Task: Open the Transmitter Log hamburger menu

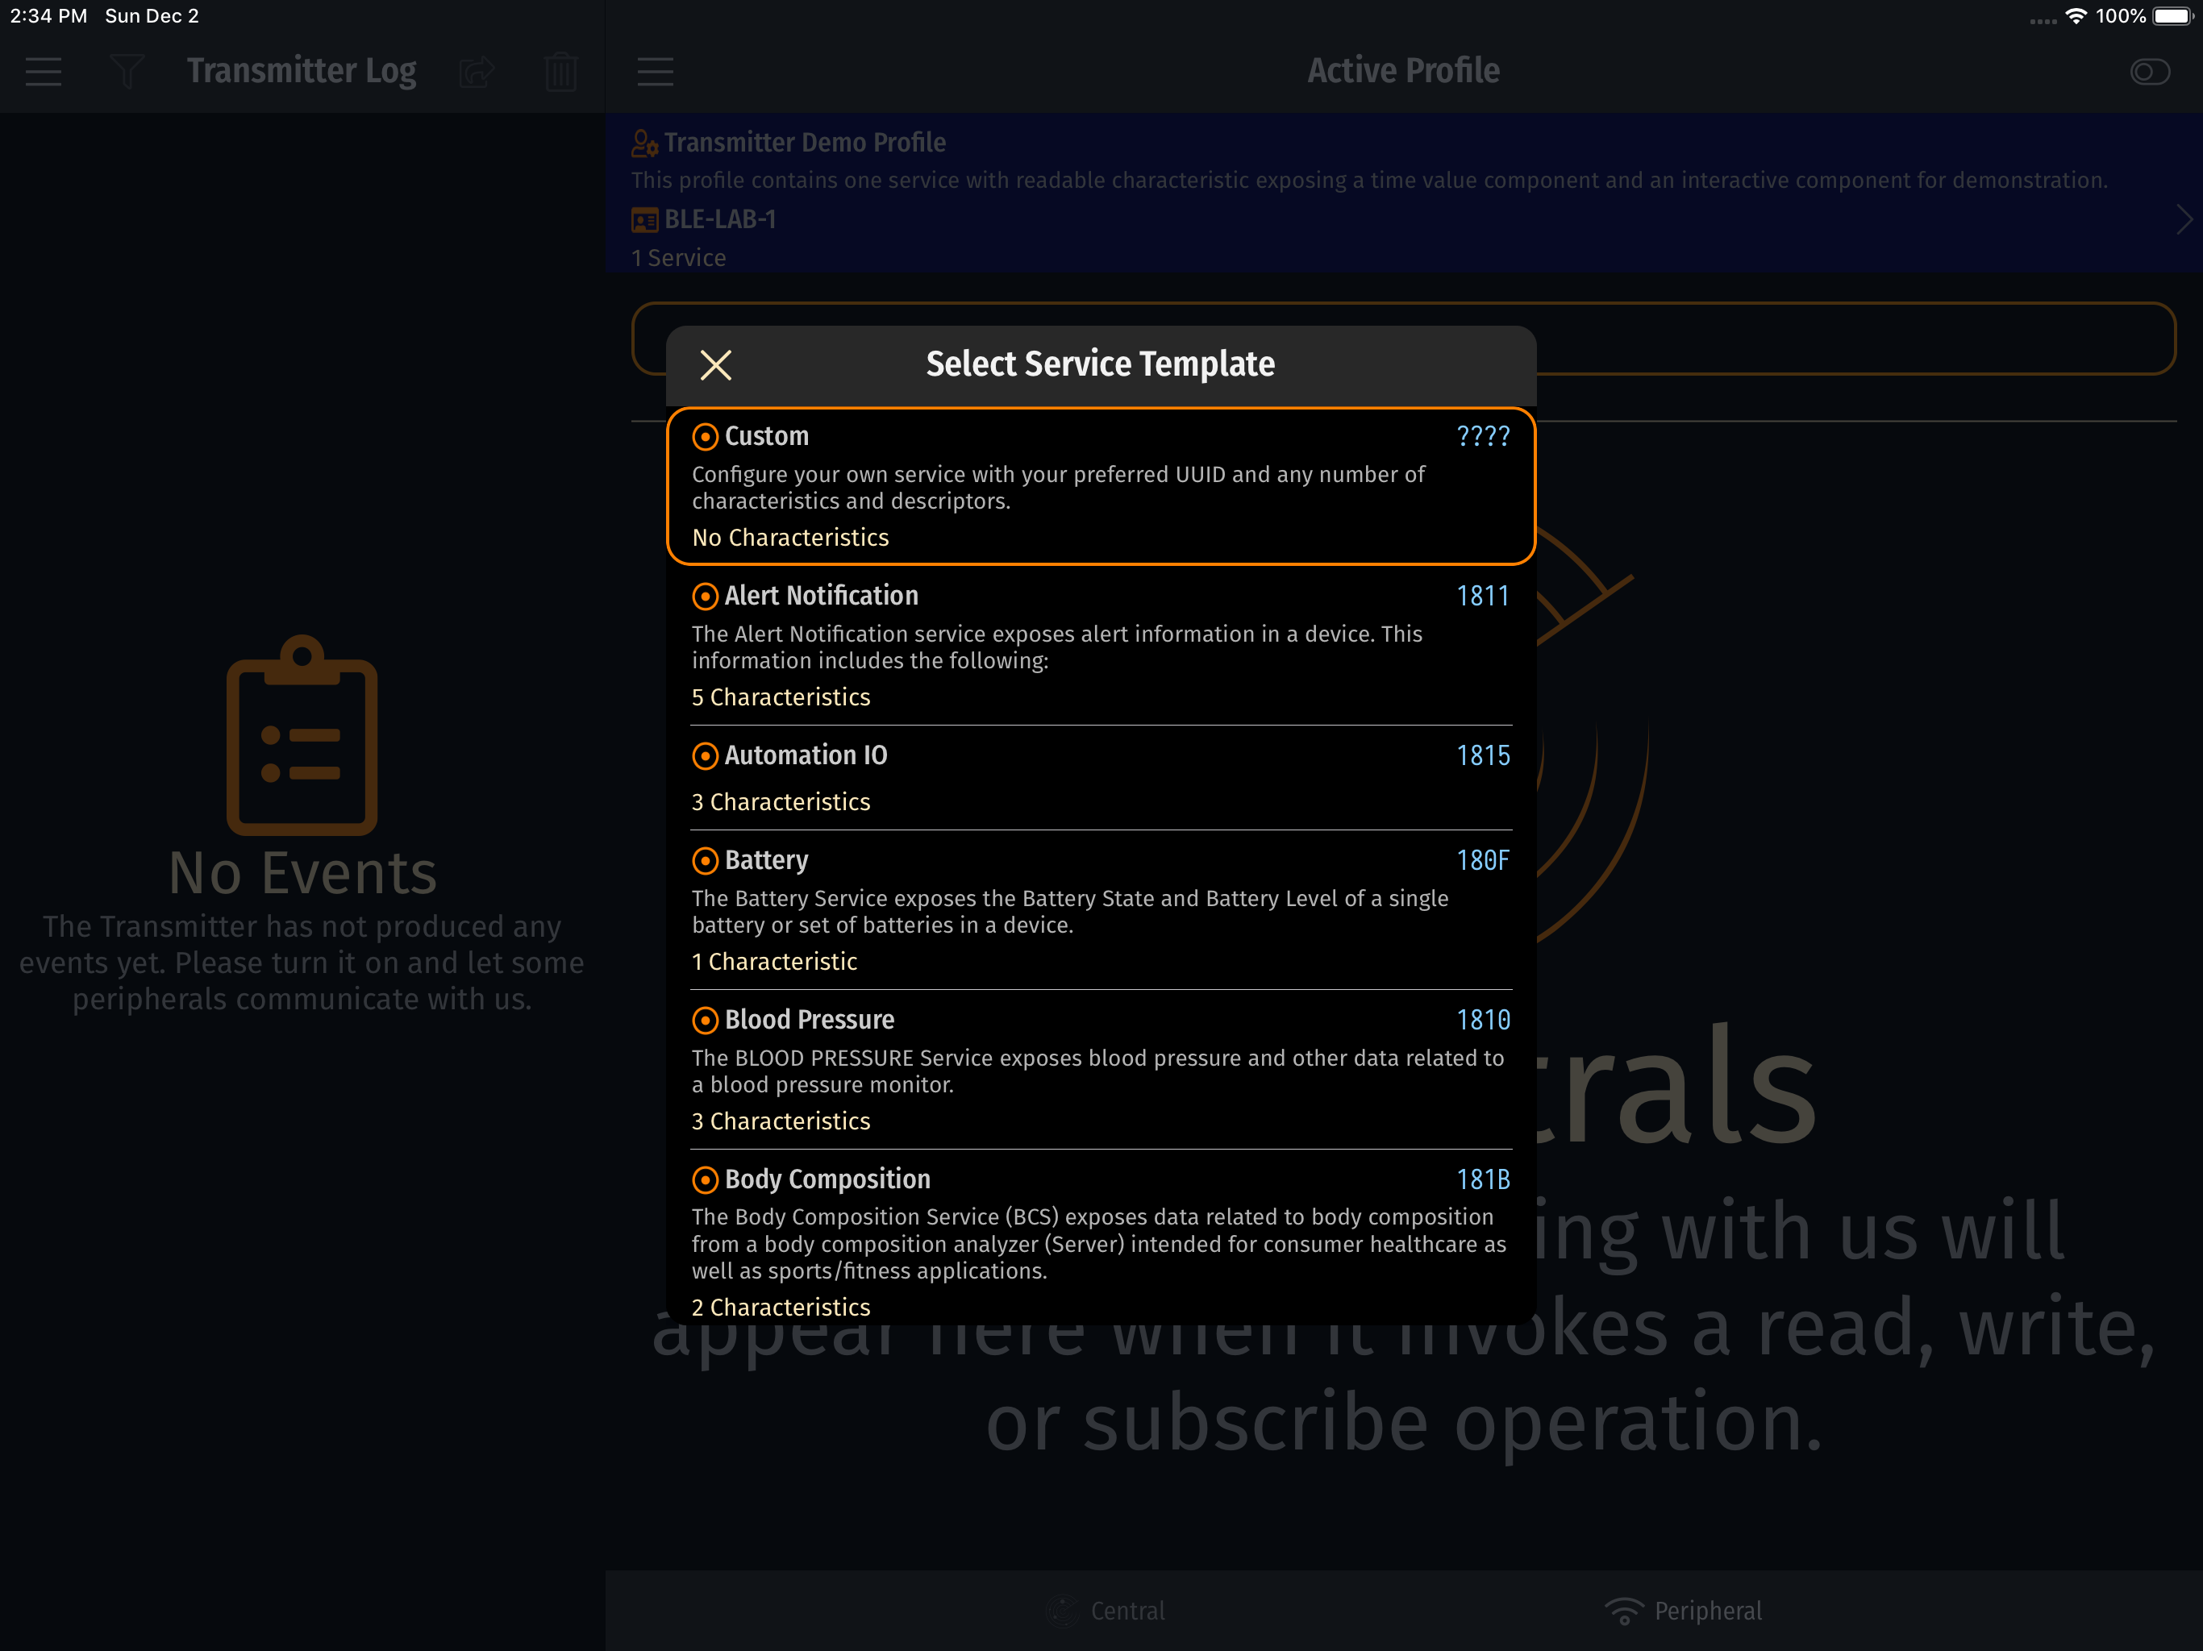Action: coord(44,72)
